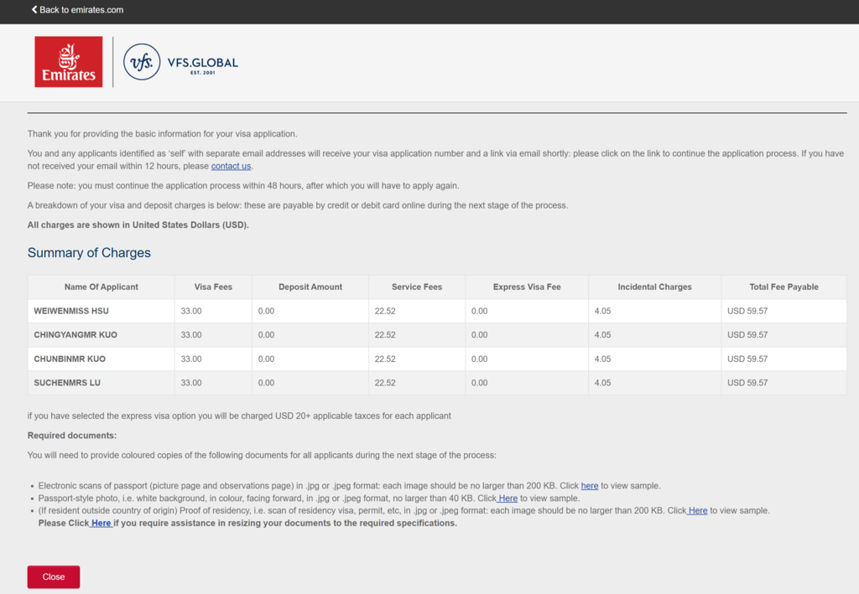
Task: Click the 'Total Fee Payable' column header
Action: coord(784,287)
